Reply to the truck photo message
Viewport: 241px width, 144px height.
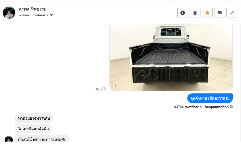(97, 89)
